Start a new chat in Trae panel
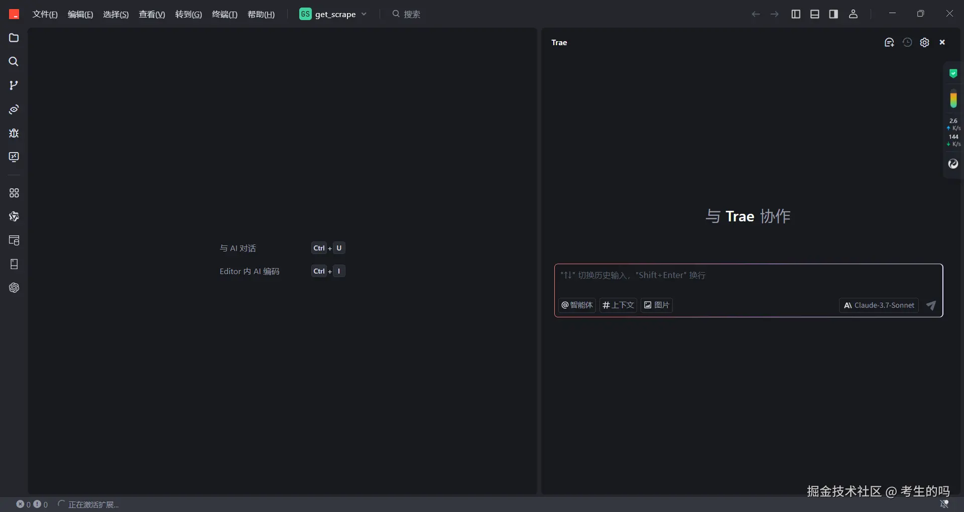Screen dimensions: 964x512 [x=889, y=42]
